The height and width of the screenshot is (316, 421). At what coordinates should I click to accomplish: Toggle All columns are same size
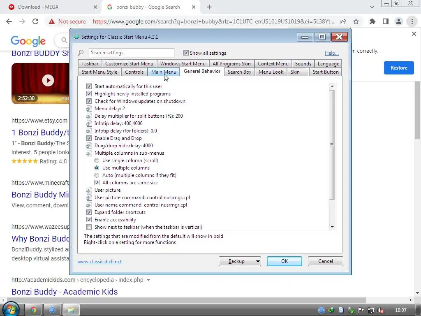97,183
